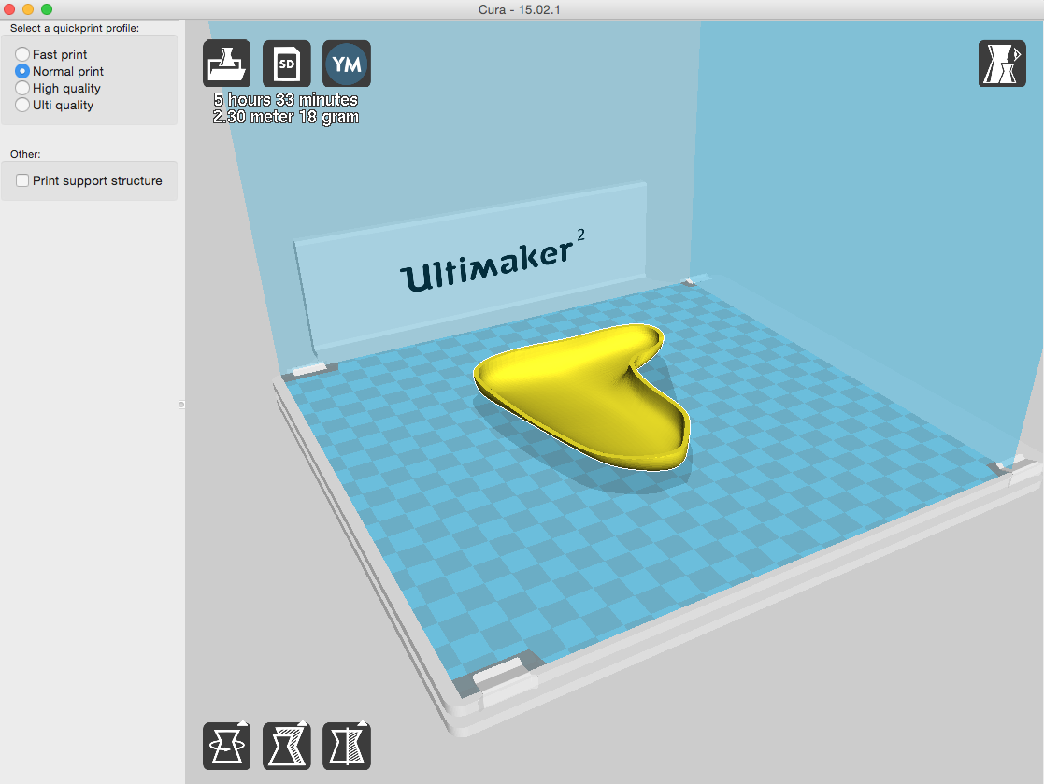Choose the Ulti quality profile
Screen dimensions: 1044x784
coord(54,106)
